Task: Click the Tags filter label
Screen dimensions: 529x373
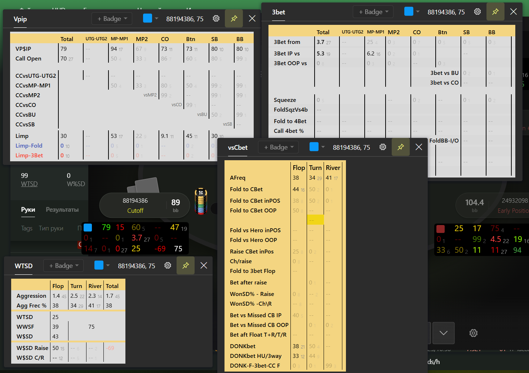Action: click(27, 228)
